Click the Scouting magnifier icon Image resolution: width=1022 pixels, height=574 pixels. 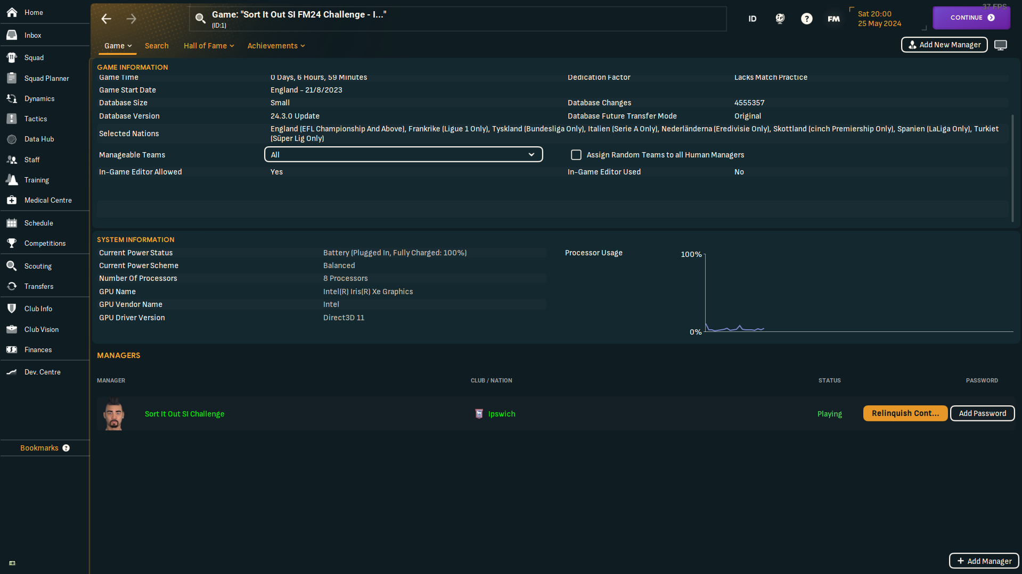tap(12, 266)
